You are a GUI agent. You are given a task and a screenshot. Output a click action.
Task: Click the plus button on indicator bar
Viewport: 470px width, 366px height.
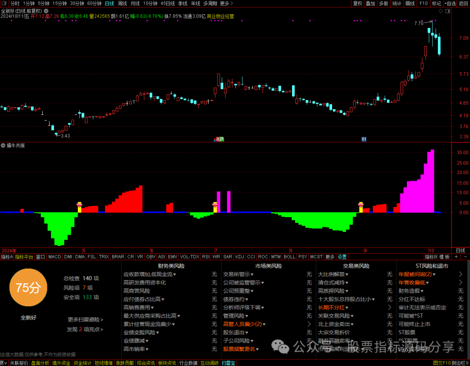(x=456, y=257)
